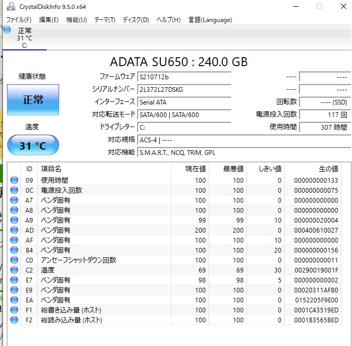Click the status orb in the E9 row
Screen dimensions: 352x346
click(x=14, y=290)
